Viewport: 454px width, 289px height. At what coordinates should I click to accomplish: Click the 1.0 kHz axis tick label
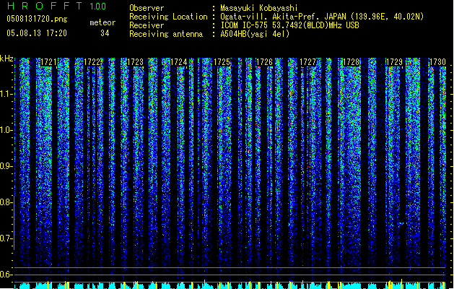(6, 130)
